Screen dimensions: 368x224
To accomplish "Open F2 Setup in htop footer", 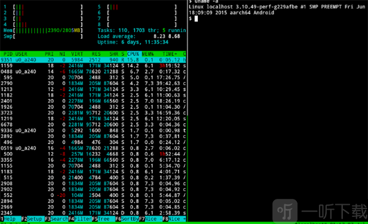I will (33, 219).
